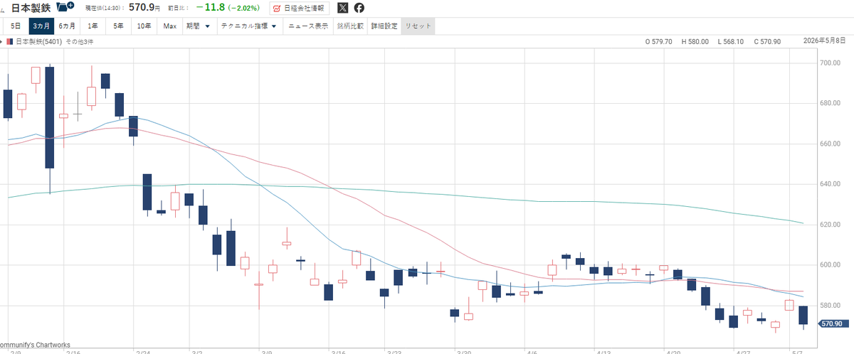Click the O 579.70 open value
The height and width of the screenshot is (354, 854).
pyautogui.click(x=660, y=42)
